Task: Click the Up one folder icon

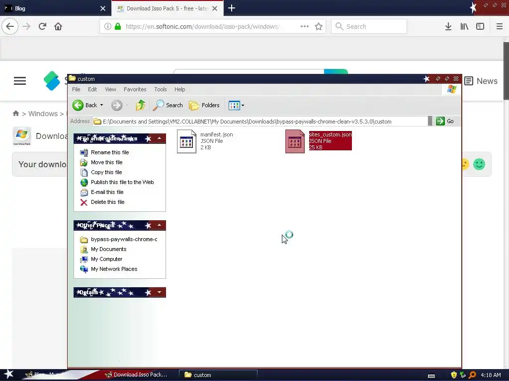Action: tap(141, 105)
